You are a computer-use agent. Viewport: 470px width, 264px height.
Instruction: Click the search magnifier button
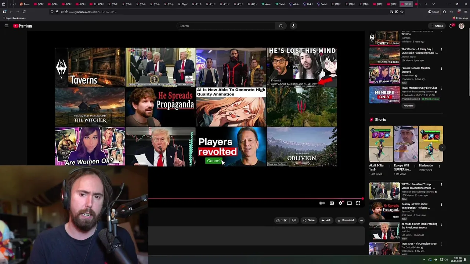click(281, 26)
